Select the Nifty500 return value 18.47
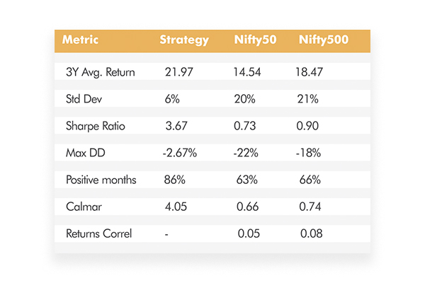Viewport: 425px width, 283px height. point(310,72)
